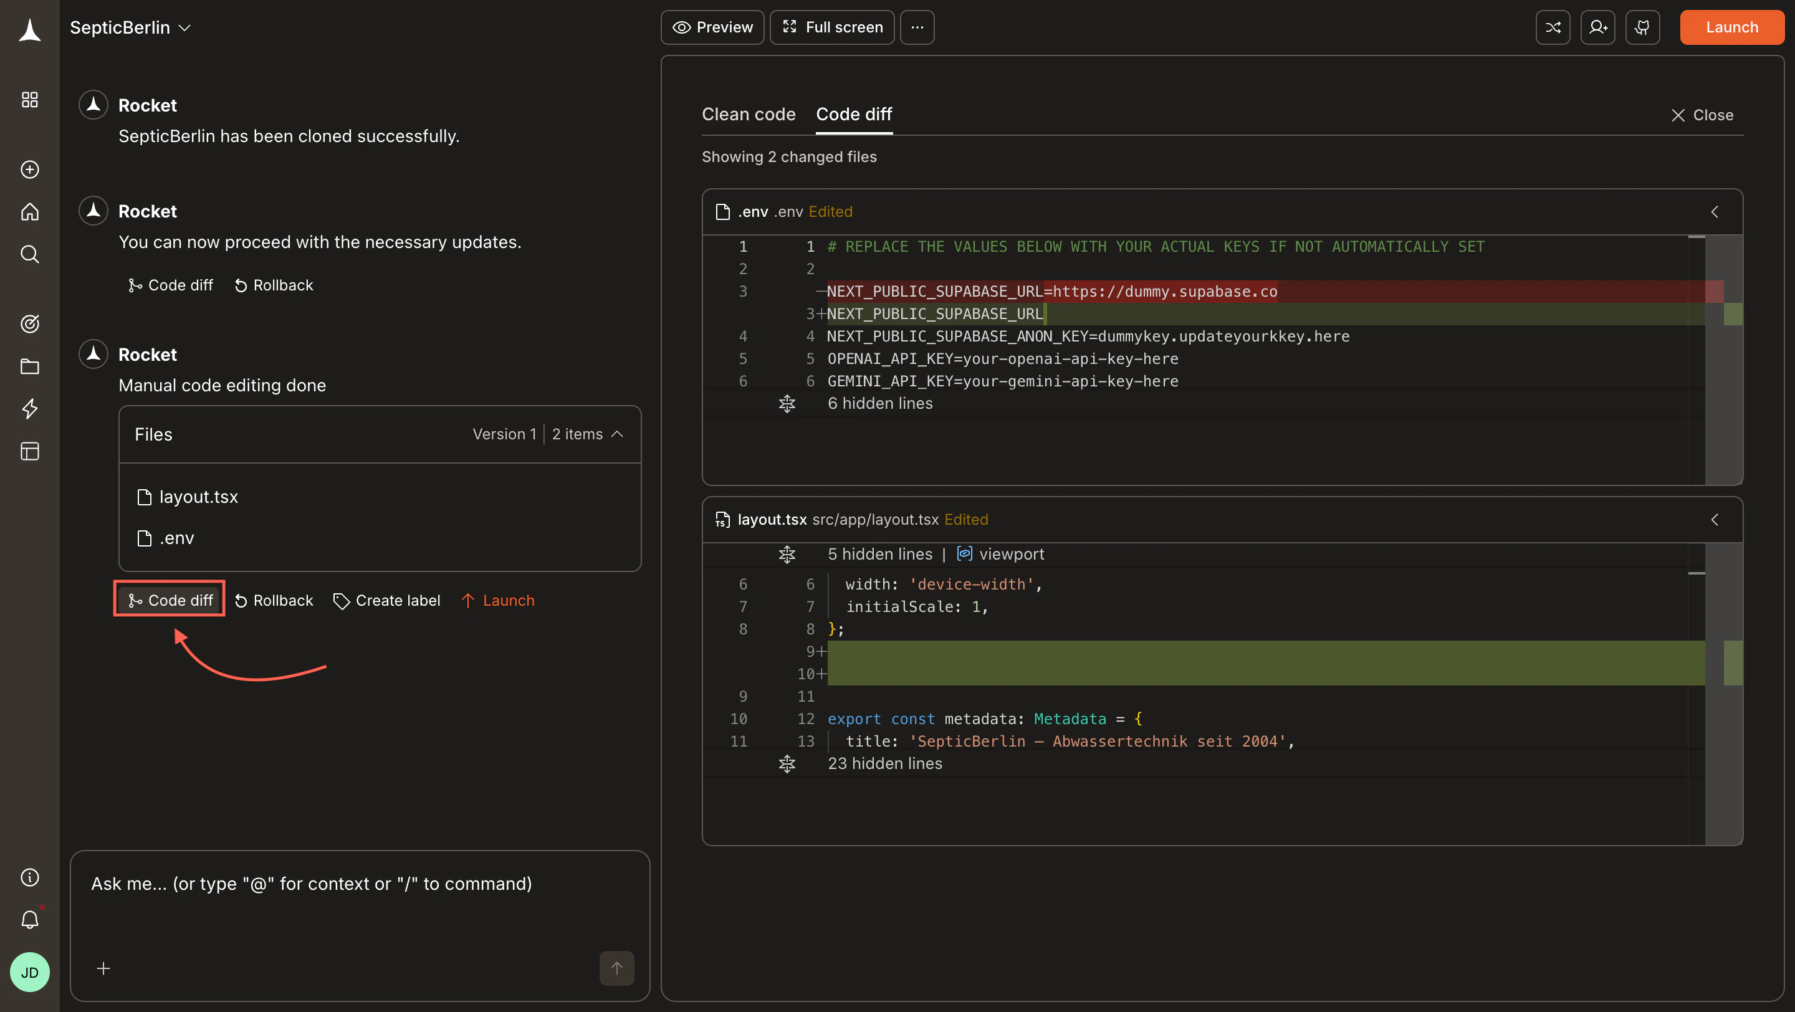
Task: Click the shuffle icon in the top bar
Action: [1553, 27]
